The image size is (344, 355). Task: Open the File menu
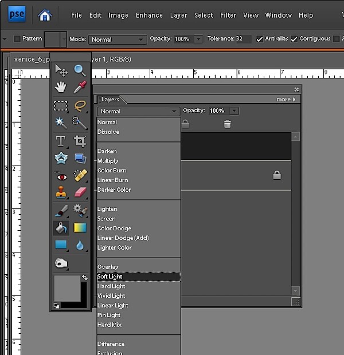76,15
